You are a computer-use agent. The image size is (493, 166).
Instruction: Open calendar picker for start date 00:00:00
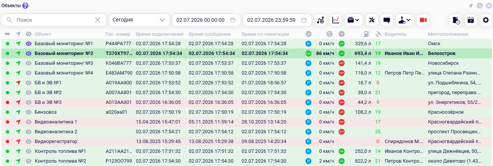click(233, 20)
